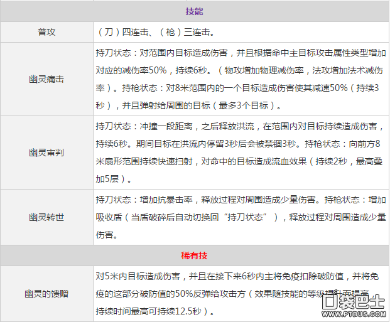Choose the 幽灵转世 skill name cell
The image size is (390, 322).
(x=46, y=217)
